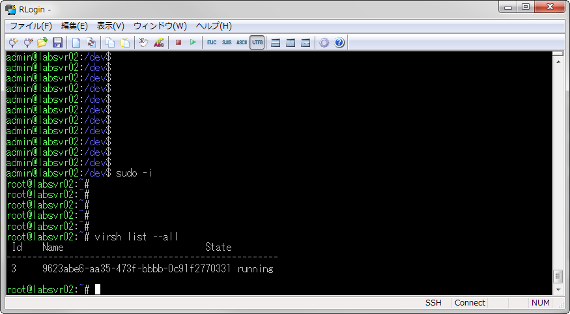The width and height of the screenshot is (570, 314).
Task: Switch encoding to EUC
Action: click(x=212, y=42)
